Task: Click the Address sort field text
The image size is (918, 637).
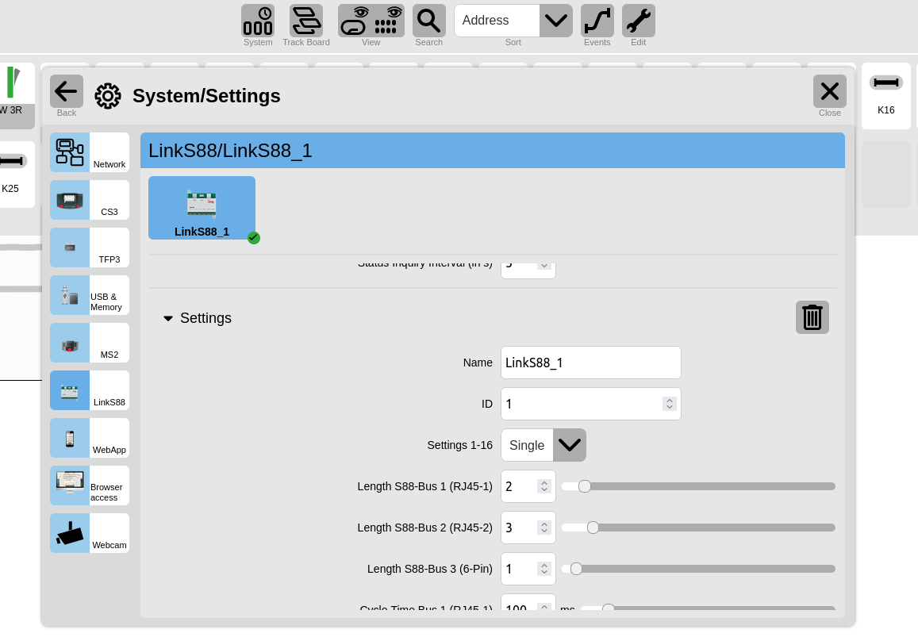Action: click(x=486, y=21)
